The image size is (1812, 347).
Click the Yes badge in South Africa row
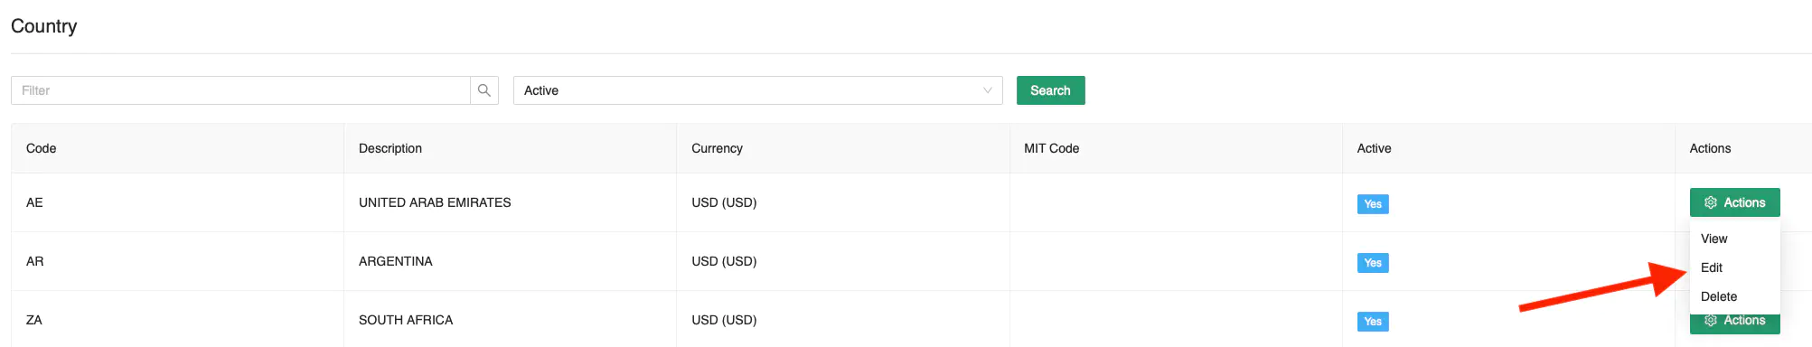click(1373, 322)
